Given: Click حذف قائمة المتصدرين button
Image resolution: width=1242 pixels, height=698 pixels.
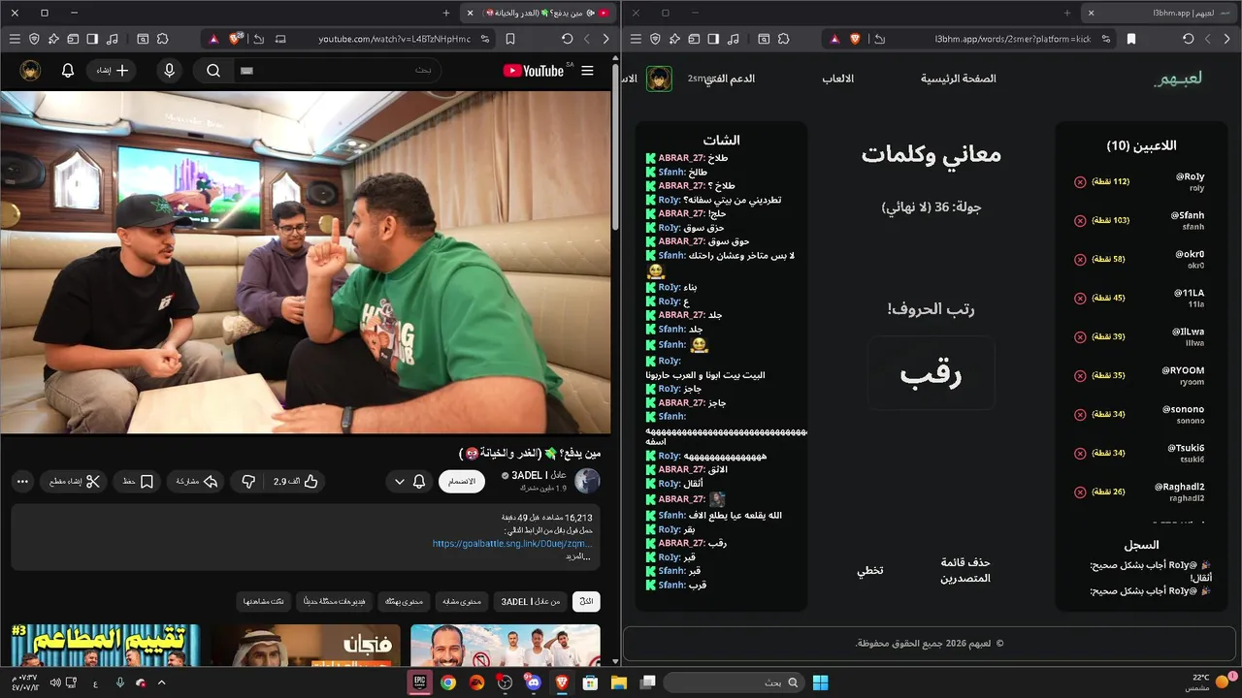Looking at the screenshot, I should [x=965, y=570].
